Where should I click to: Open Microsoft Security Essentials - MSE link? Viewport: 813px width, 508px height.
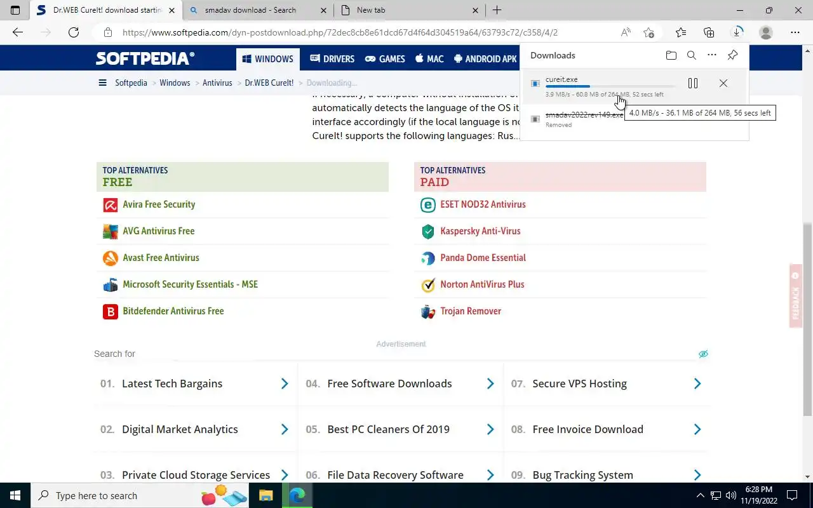[x=191, y=284]
